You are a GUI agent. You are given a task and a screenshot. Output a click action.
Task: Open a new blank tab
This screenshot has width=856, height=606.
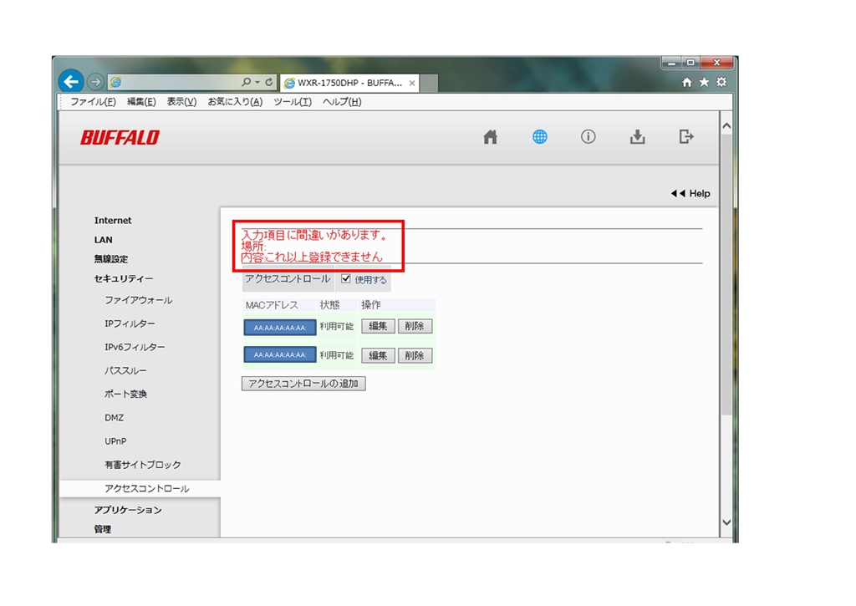click(x=429, y=83)
